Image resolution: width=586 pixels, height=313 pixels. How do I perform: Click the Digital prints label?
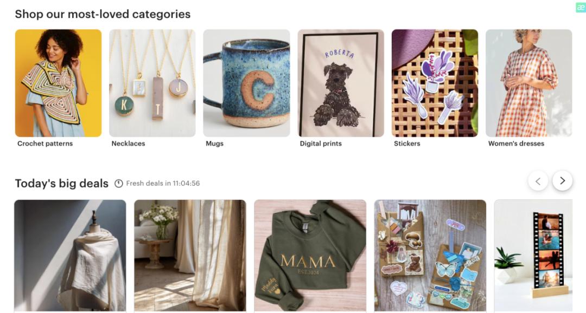click(x=321, y=144)
